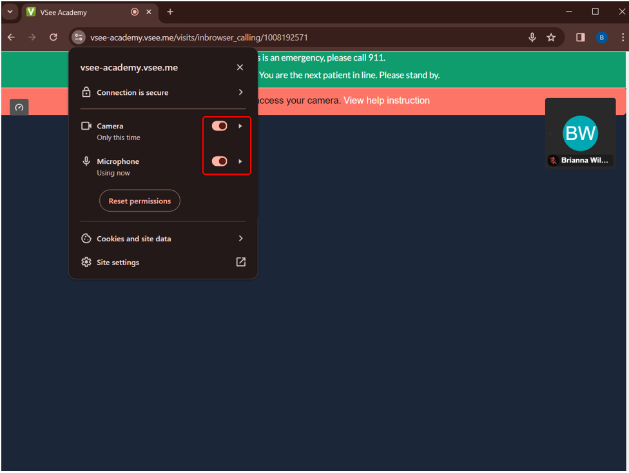Click the 'Using now' text
Screen dimensions: 629x473
[113, 173]
